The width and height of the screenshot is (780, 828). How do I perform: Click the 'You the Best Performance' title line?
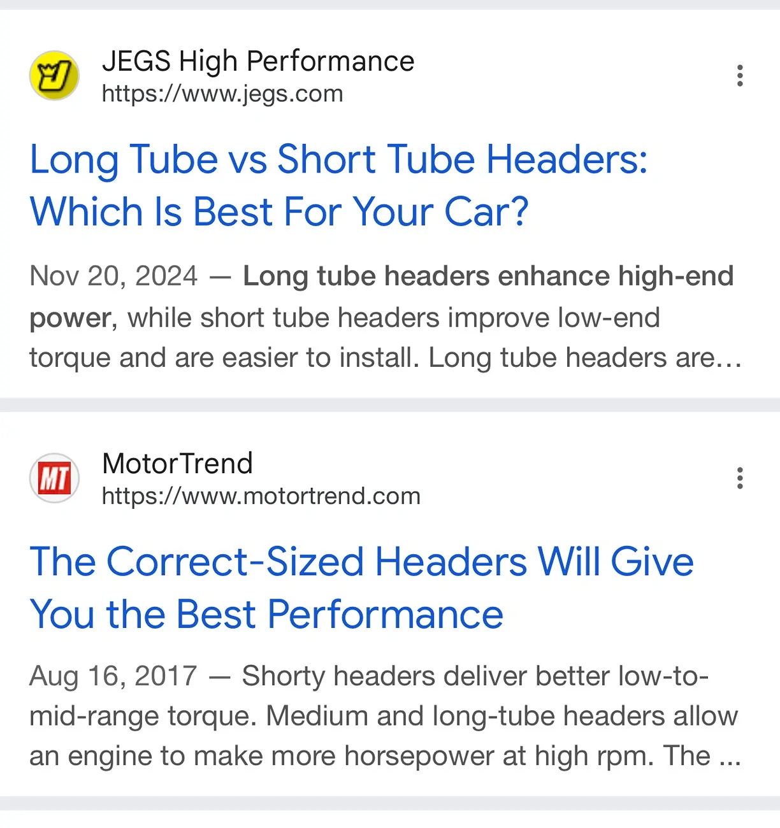click(266, 615)
